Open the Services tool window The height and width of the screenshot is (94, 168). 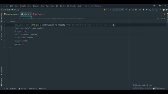pyautogui.click(x=43, y=89)
